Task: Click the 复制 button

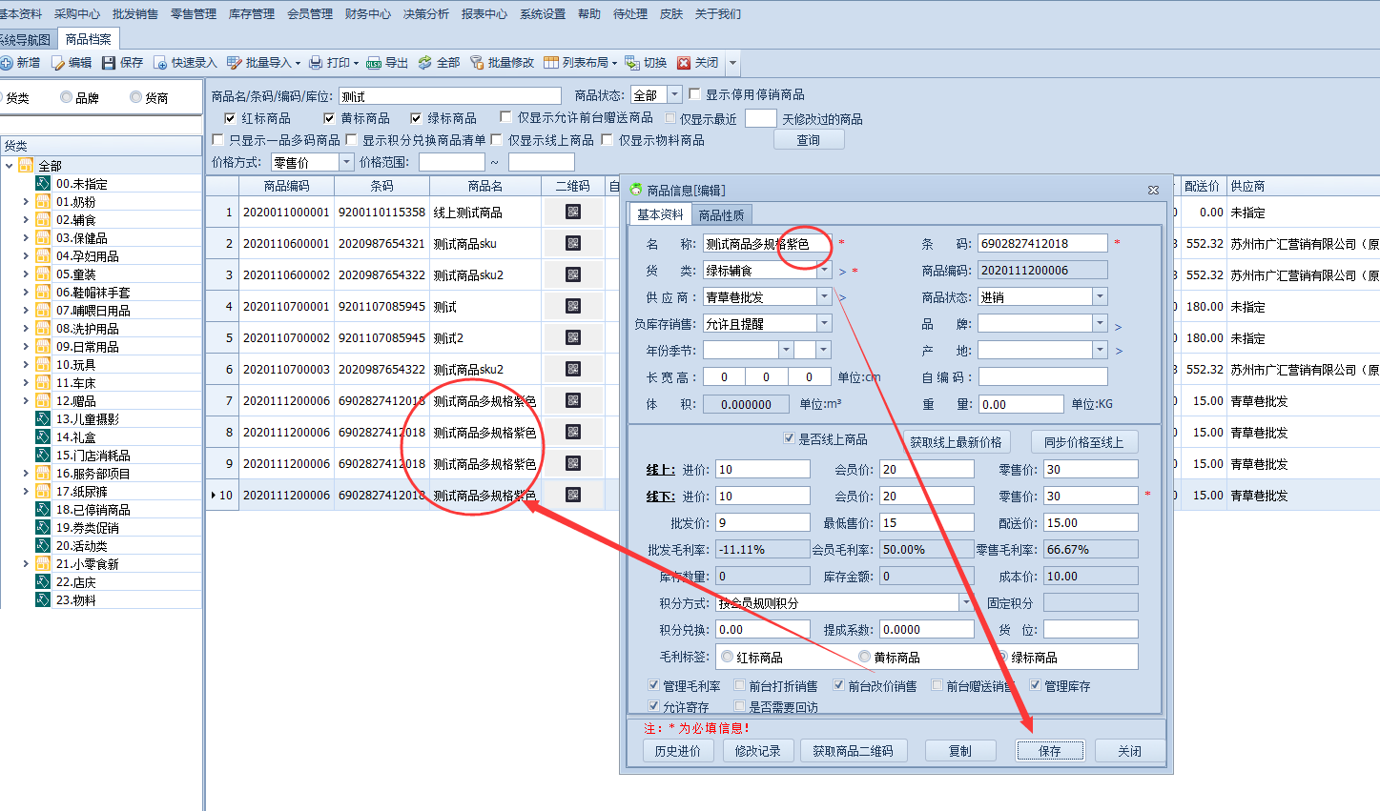Action: tap(960, 751)
